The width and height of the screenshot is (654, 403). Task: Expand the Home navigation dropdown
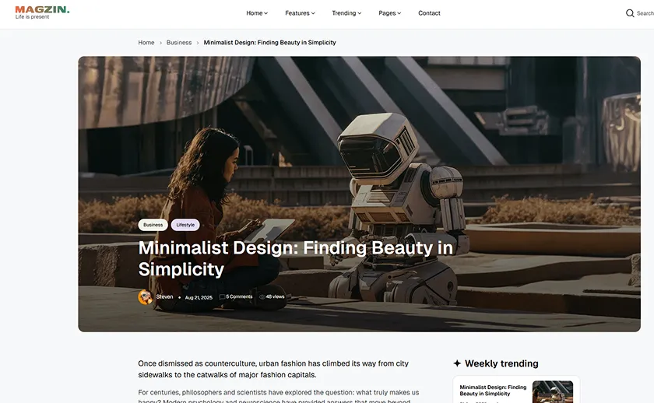[x=257, y=13]
